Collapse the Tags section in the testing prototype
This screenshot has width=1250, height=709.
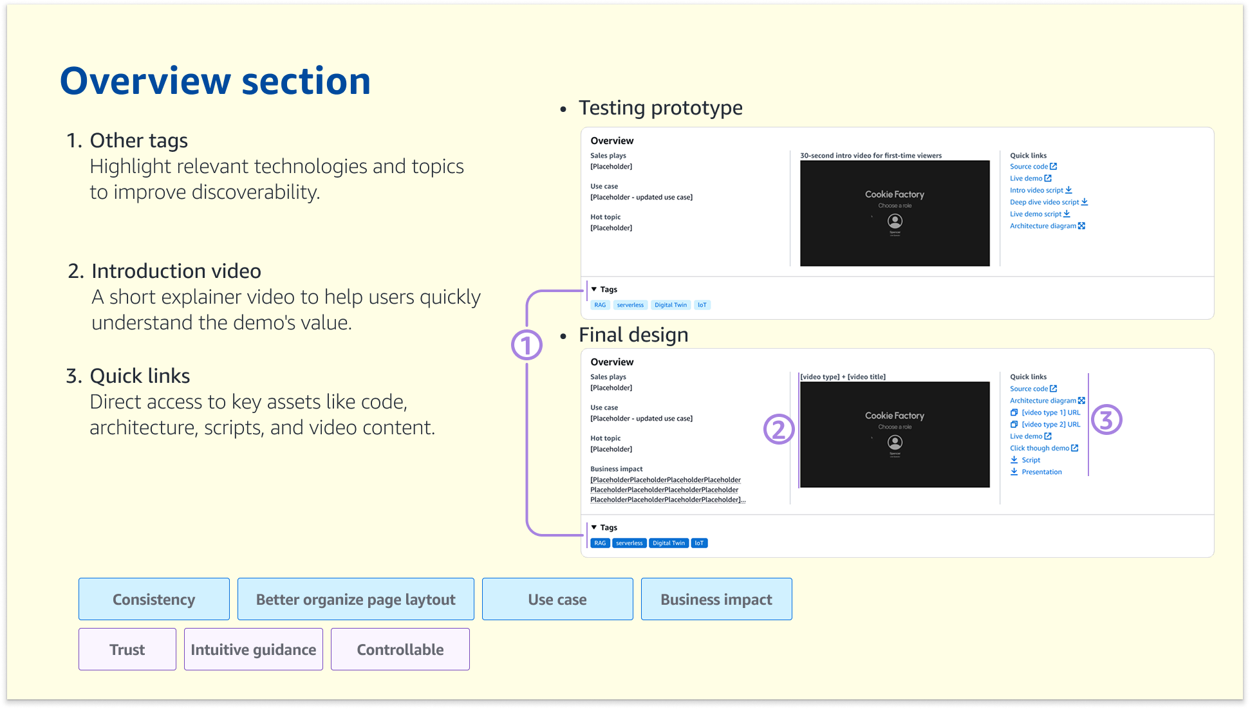(595, 290)
